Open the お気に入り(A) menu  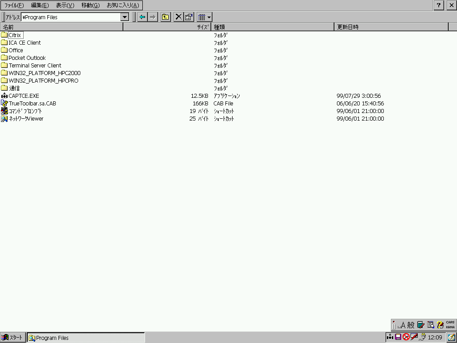(123, 5)
